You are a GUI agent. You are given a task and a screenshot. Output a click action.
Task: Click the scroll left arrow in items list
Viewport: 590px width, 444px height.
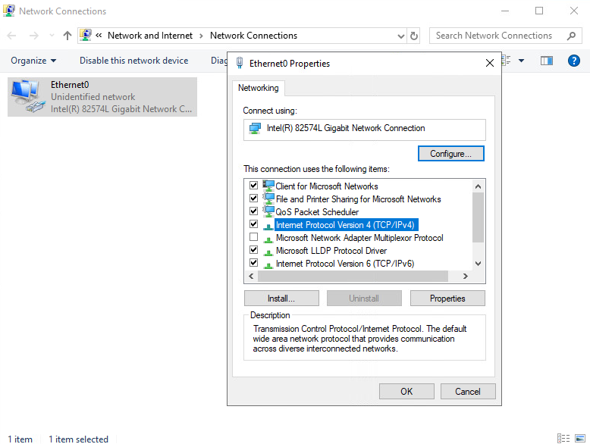click(x=251, y=277)
